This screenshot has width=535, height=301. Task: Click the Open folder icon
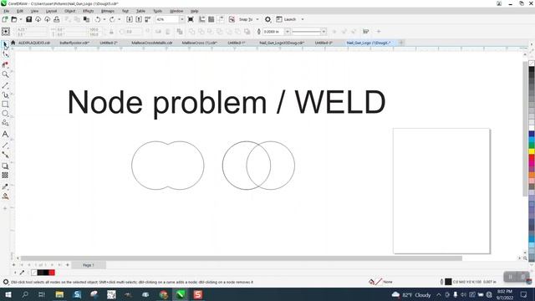click(14, 19)
